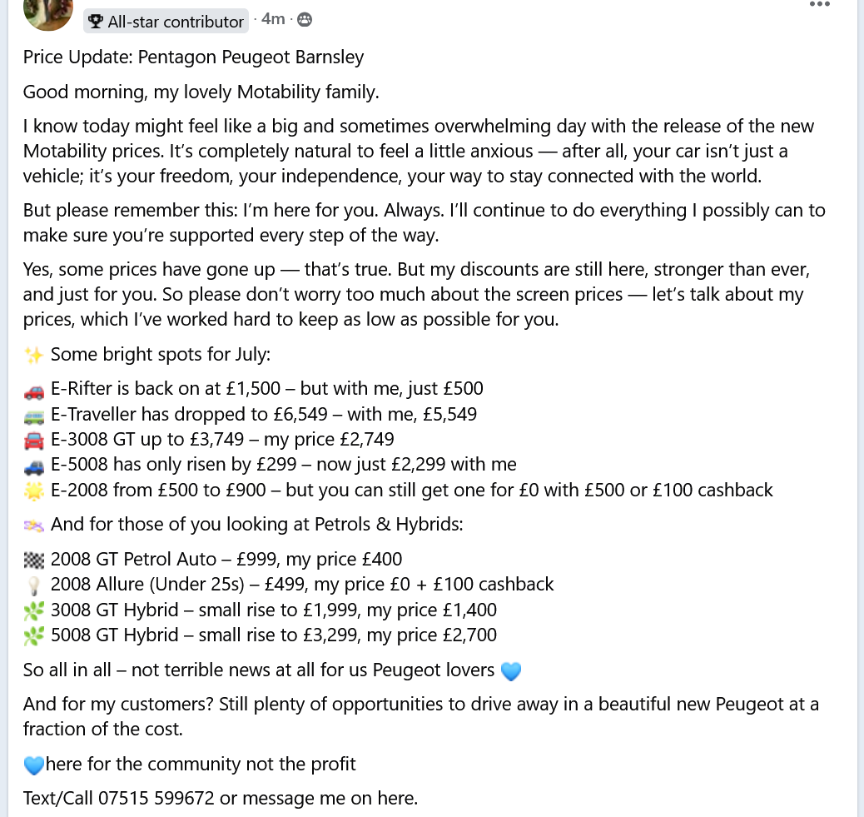Click the red car emoji beside E-Rifter
The width and height of the screenshot is (864, 817).
tap(34, 390)
